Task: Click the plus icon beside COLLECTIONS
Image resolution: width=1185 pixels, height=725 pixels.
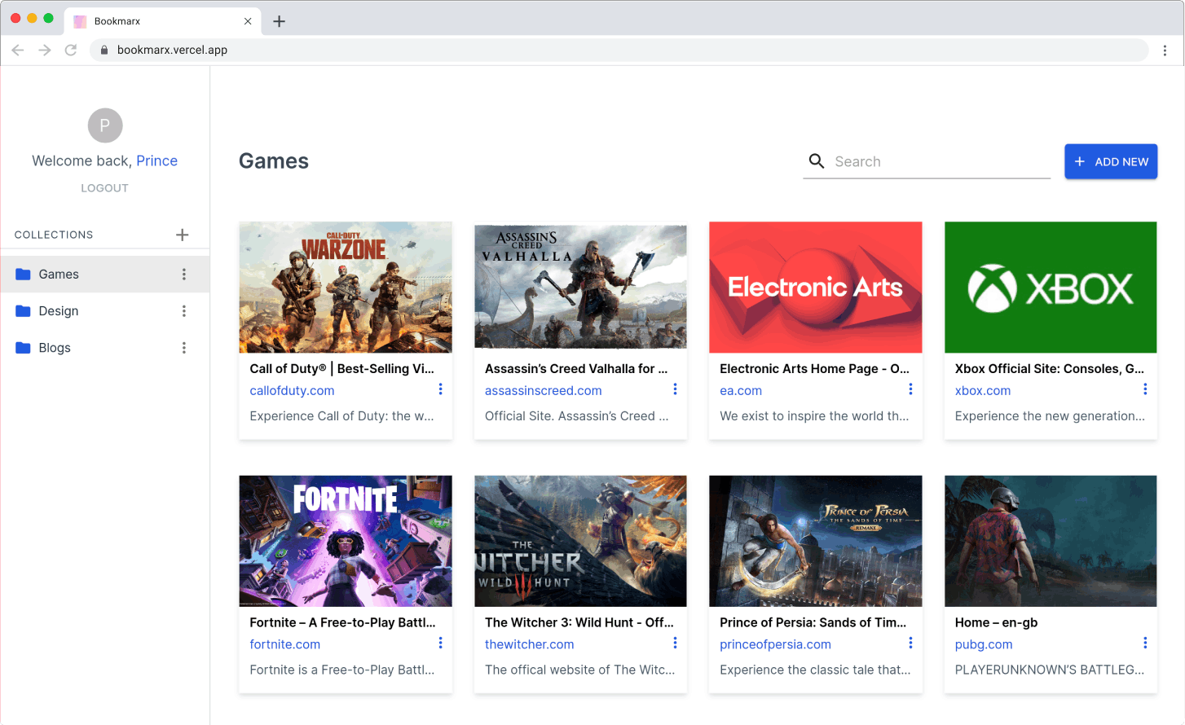Action: 183,235
